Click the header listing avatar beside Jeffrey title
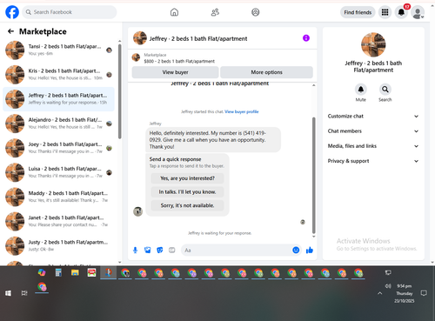The width and height of the screenshot is (435, 321). [x=140, y=38]
